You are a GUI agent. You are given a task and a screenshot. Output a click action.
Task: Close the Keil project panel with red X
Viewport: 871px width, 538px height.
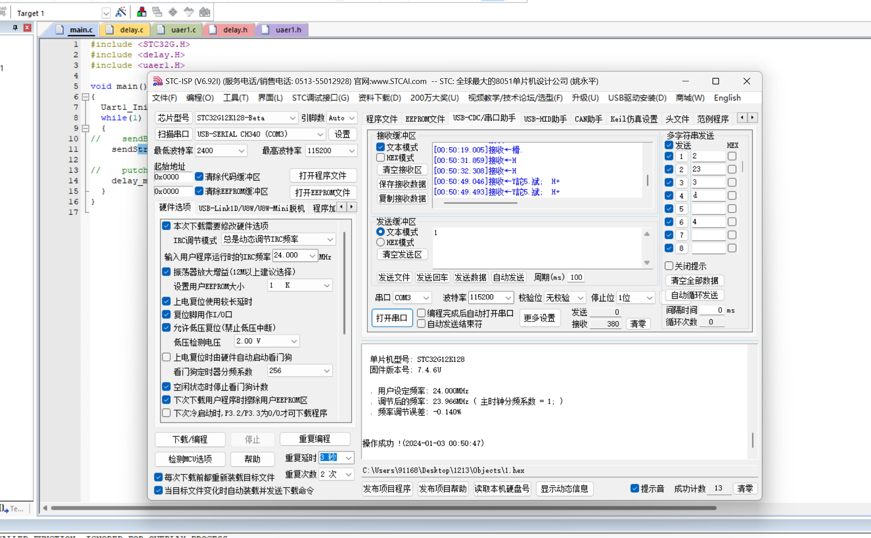click(27, 28)
